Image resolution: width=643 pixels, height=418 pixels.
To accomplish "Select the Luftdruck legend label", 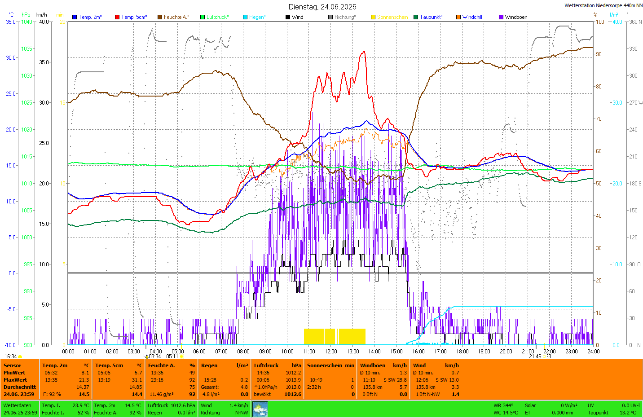I will 217,17.
